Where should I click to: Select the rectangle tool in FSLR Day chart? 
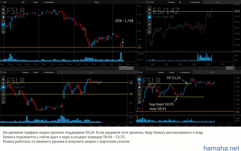3,32
